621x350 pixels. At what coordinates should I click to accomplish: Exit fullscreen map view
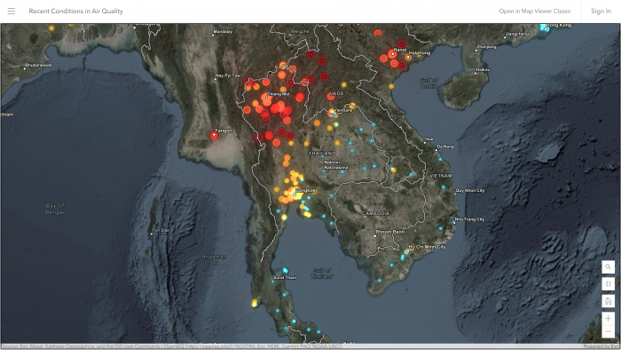click(608, 283)
